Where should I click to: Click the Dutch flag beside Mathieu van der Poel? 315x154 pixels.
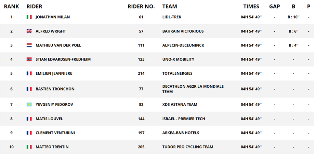29,45
